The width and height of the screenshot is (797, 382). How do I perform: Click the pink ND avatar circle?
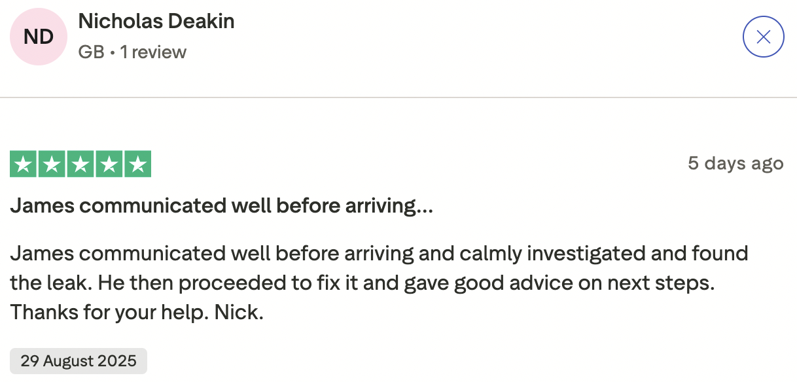[39, 37]
